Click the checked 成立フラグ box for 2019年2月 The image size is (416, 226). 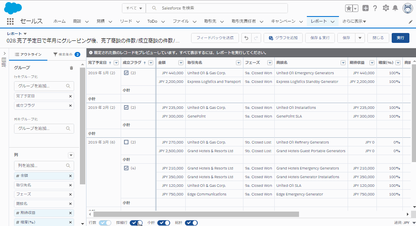[x=126, y=108]
